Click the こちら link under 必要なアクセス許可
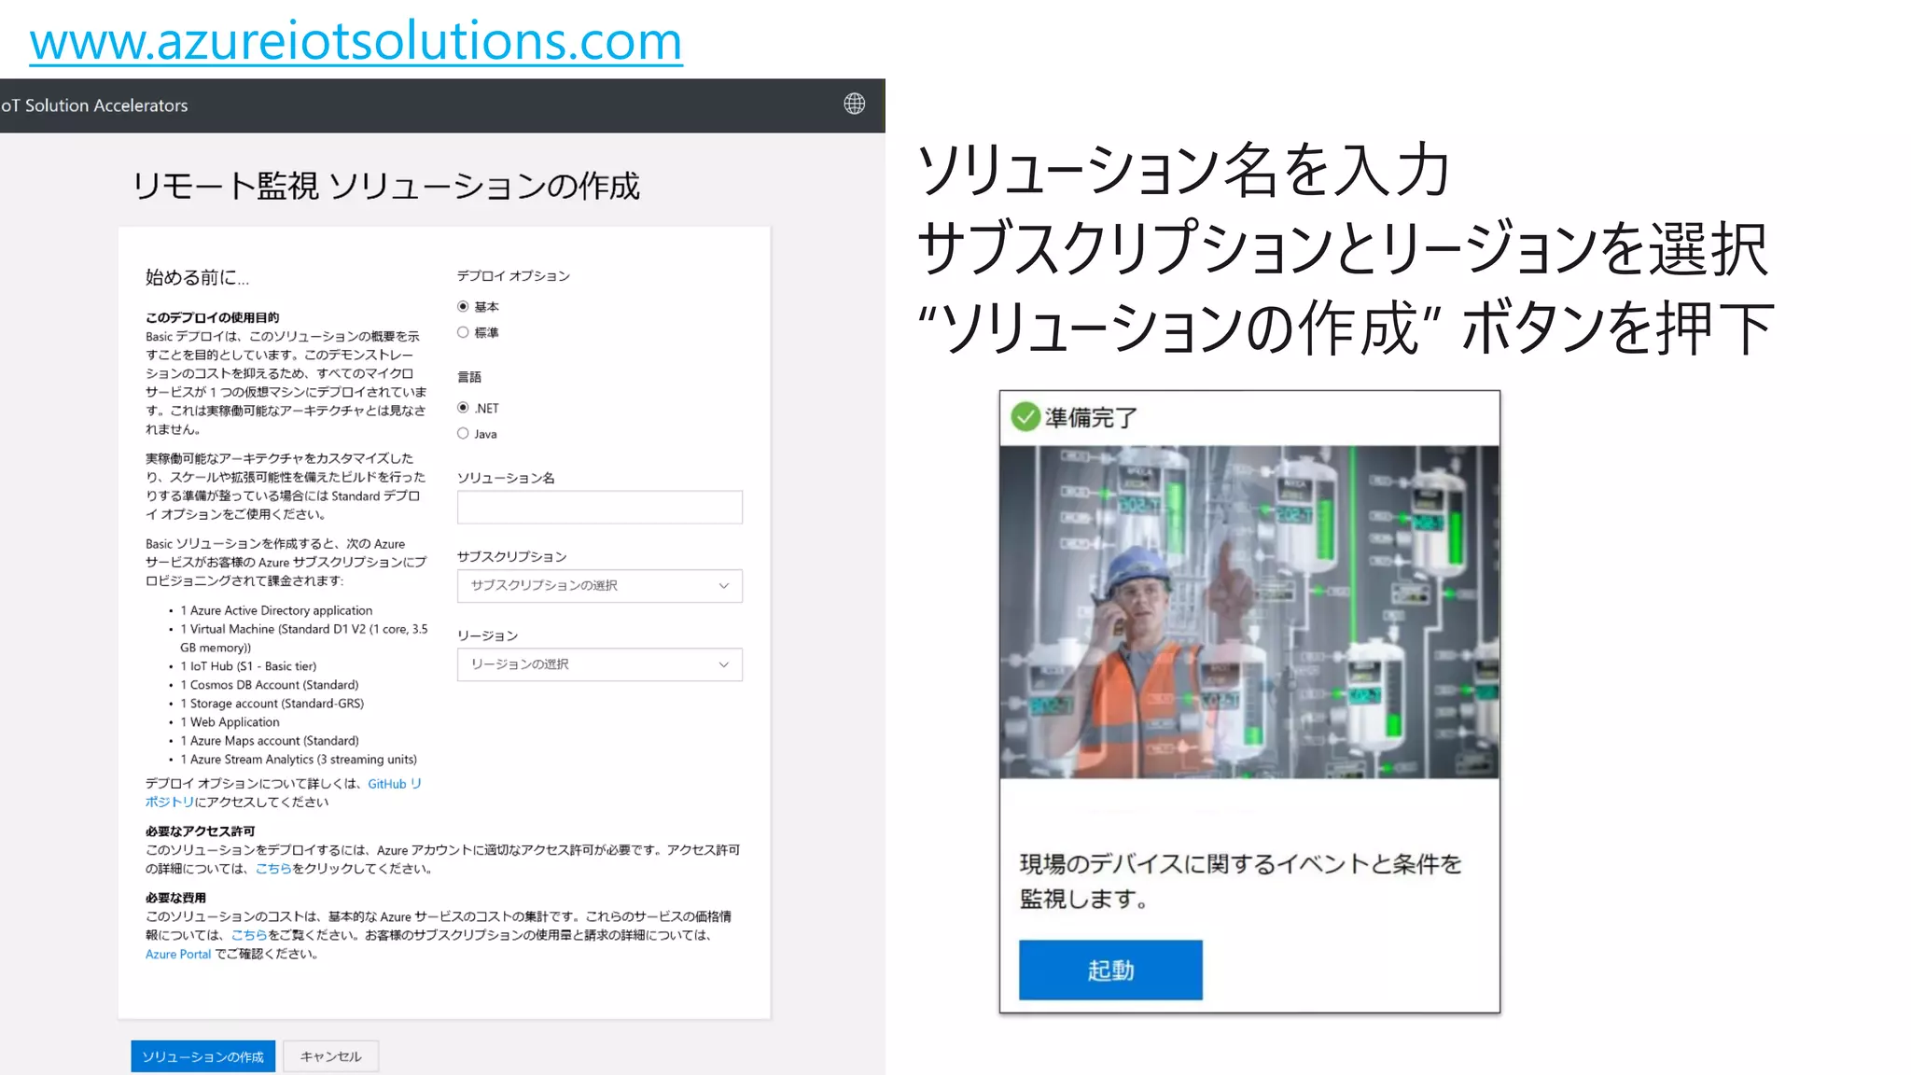This screenshot has width=1911, height=1075. tap(273, 868)
